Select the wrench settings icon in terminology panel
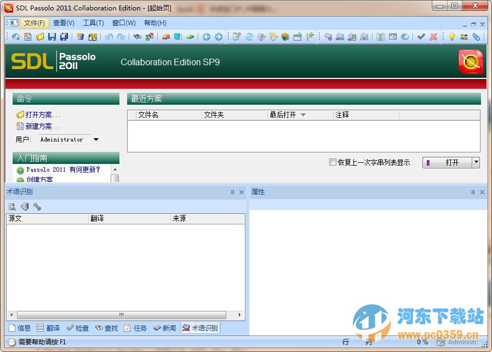Image resolution: width=492 pixels, height=352 pixels. tap(37, 207)
